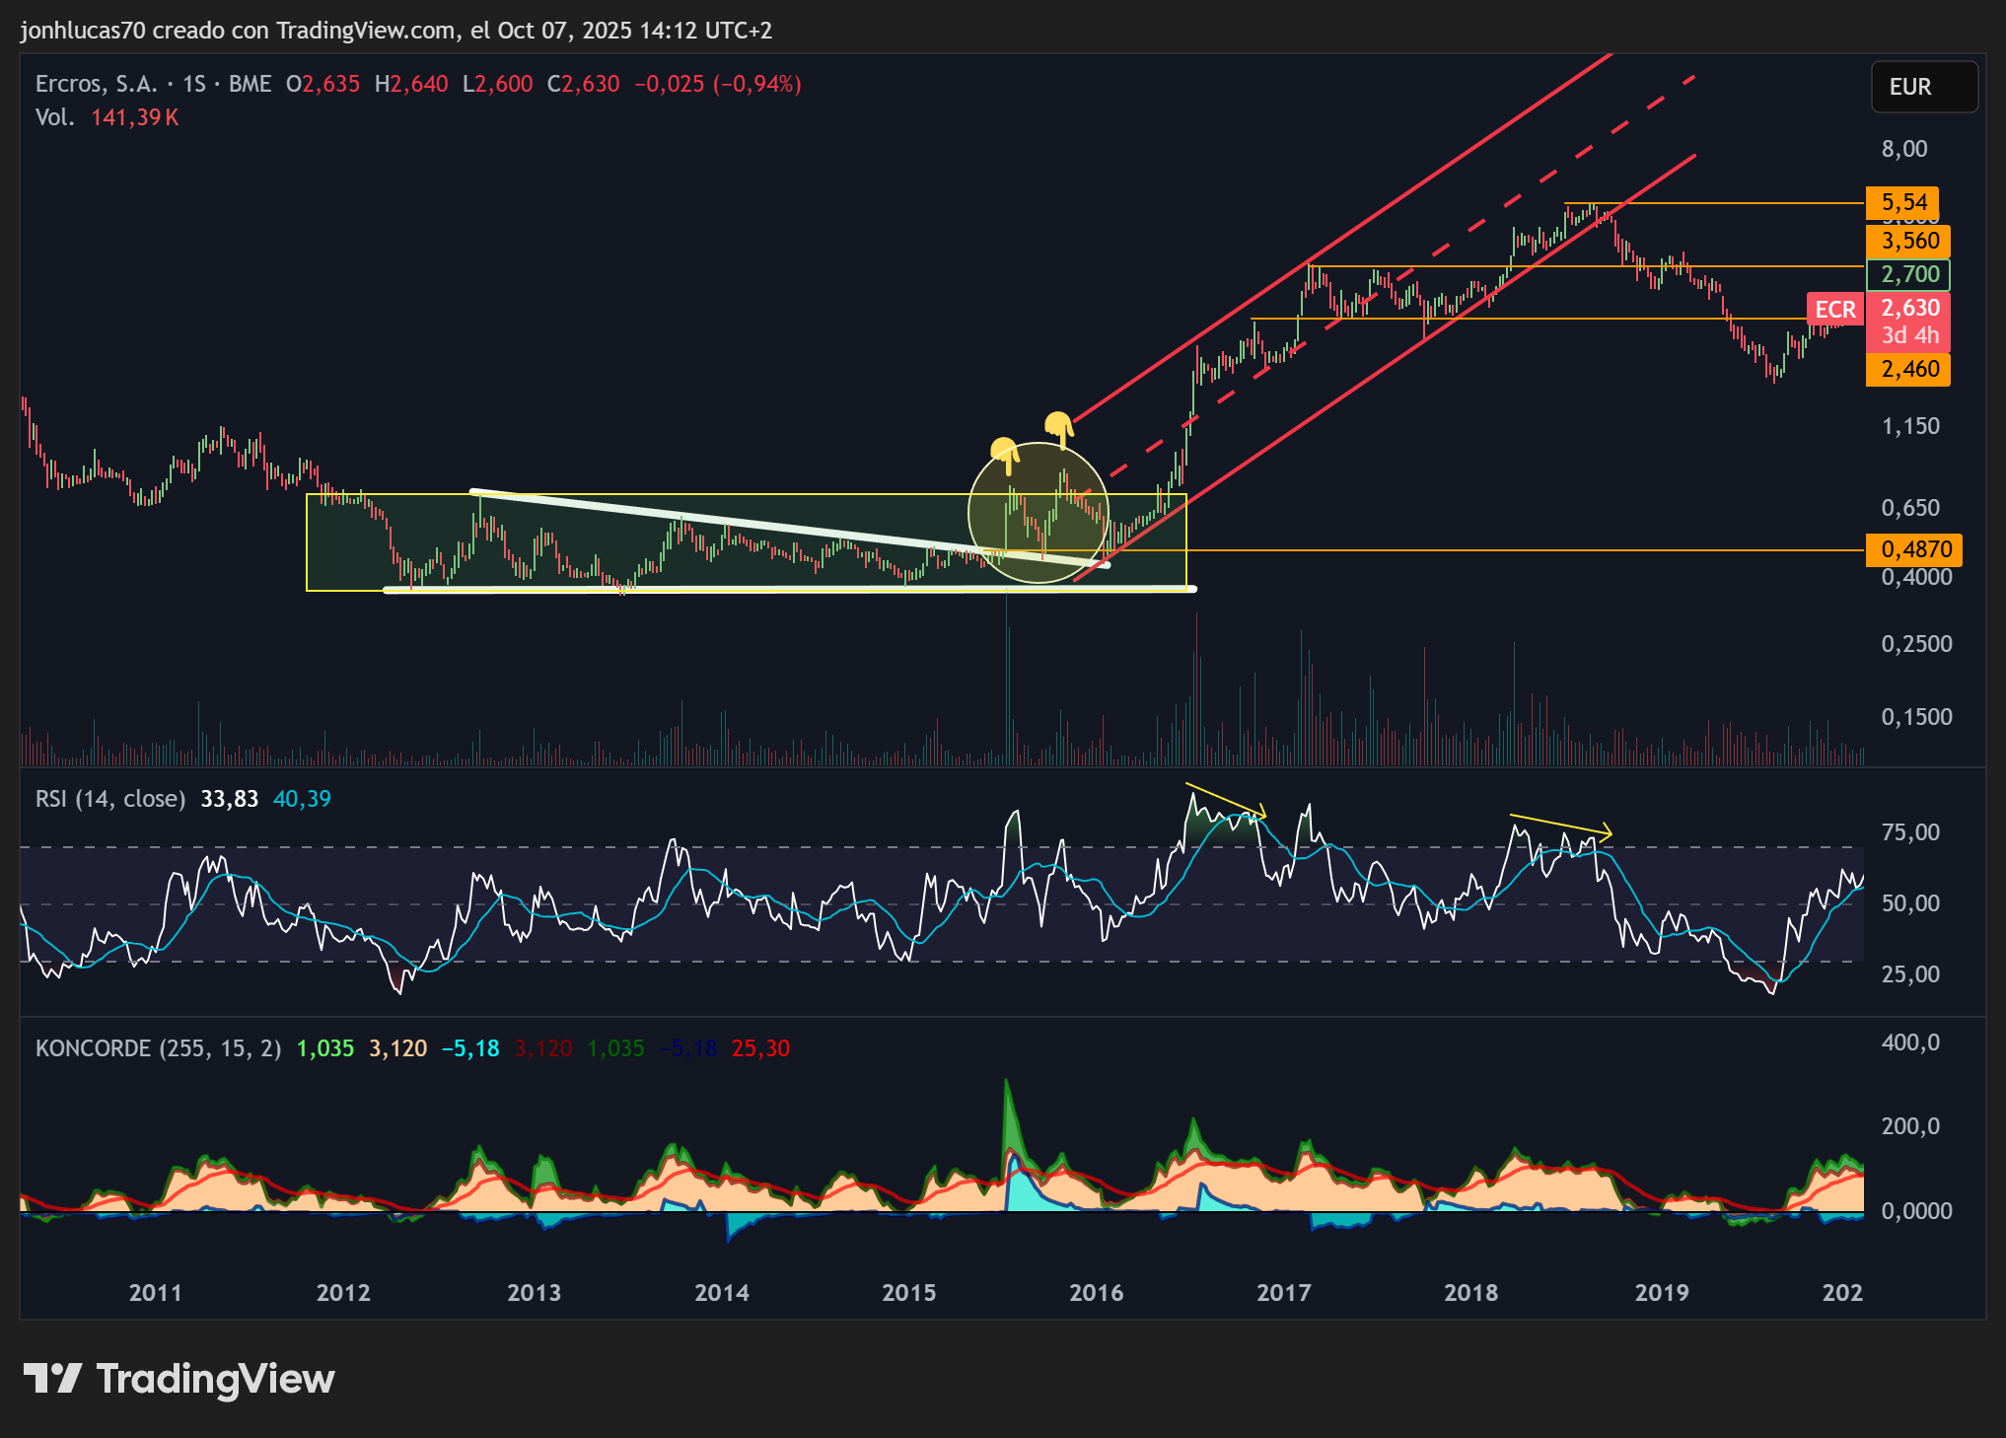The width and height of the screenshot is (2006, 1438).
Task: Select the orange 2,460 price level label
Action: pos(1908,369)
